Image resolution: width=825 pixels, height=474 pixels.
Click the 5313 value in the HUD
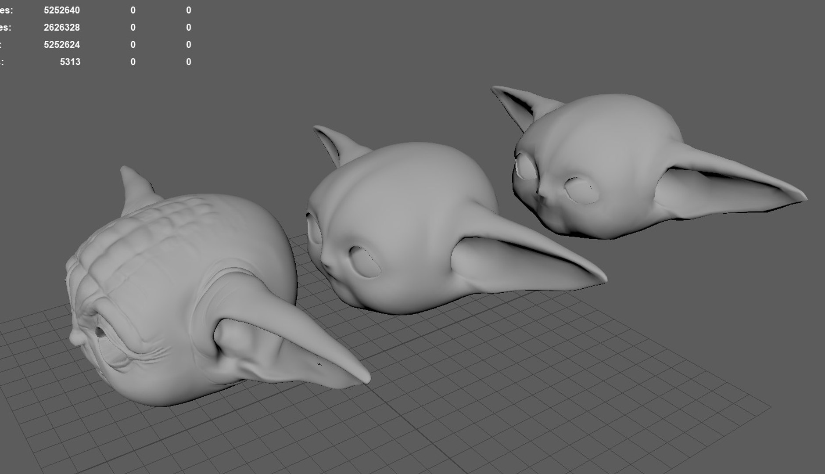click(x=70, y=62)
